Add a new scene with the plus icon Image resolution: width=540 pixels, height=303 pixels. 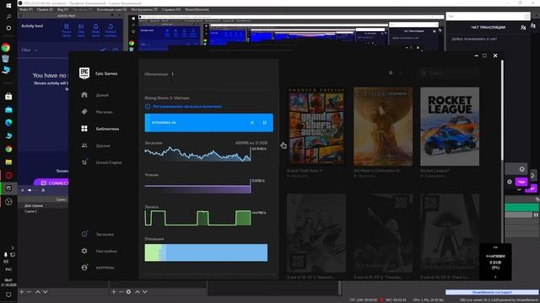click(22, 292)
